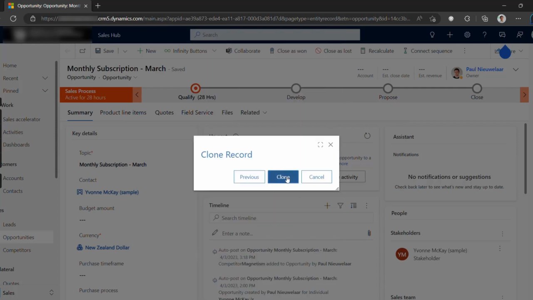This screenshot has height=300, width=533.
Task: Open Leads in the sidebar
Action: [10, 224]
